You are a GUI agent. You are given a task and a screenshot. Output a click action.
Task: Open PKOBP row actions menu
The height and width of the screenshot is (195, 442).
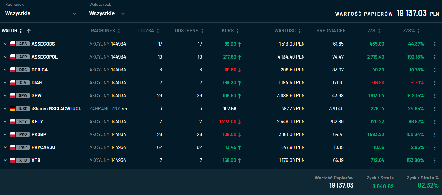pos(435,135)
